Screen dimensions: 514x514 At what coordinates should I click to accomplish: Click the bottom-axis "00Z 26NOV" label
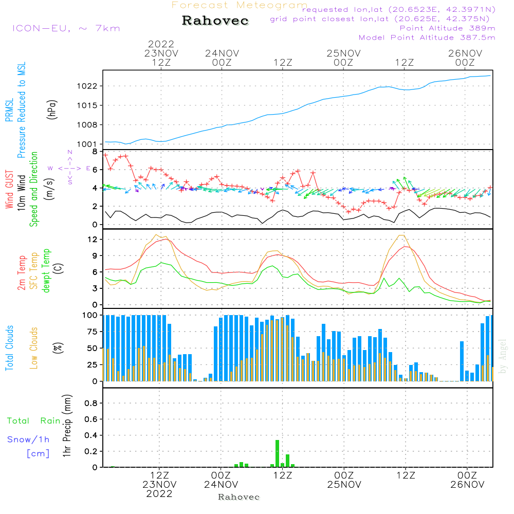click(467, 480)
